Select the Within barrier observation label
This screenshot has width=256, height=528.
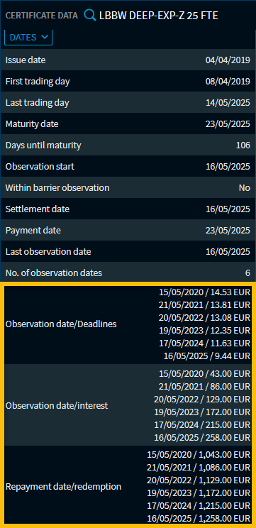point(57,188)
